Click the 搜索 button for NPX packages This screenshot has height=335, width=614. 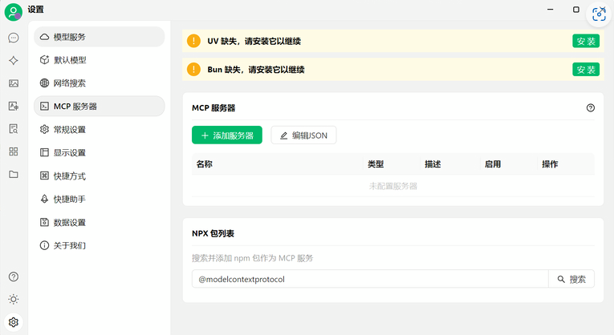click(571, 279)
